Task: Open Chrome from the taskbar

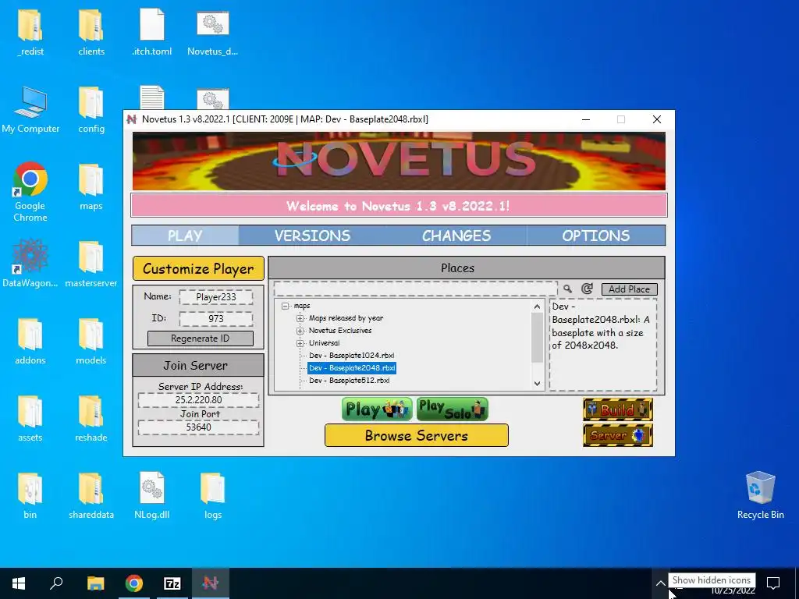Action: [134, 583]
